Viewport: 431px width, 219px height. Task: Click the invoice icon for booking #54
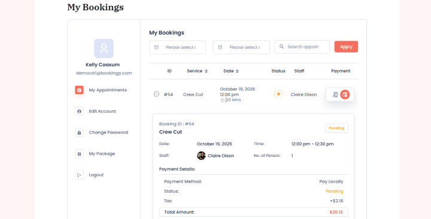pyautogui.click(x=335, y=94)
